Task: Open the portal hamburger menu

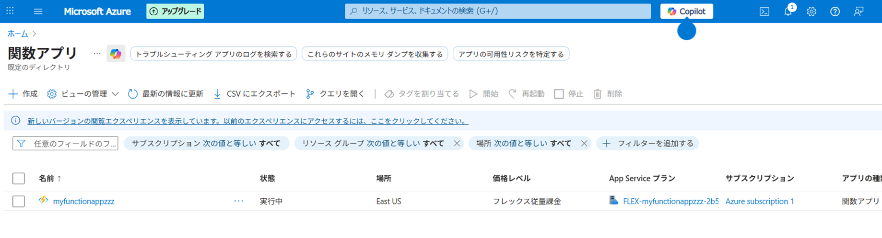Action: pyautogui.click(x=38, y=11)
